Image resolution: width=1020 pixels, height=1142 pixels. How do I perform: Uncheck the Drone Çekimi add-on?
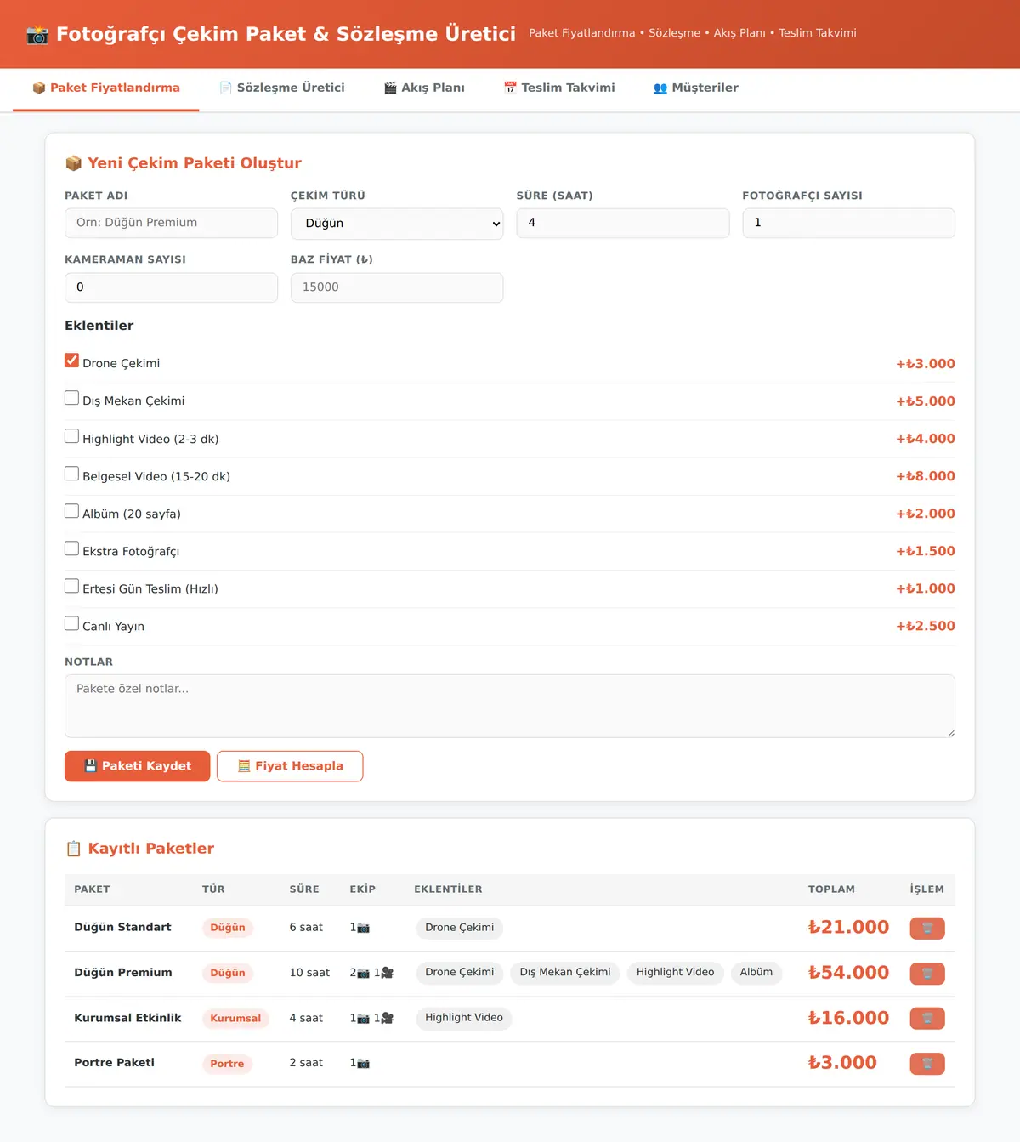72,361
